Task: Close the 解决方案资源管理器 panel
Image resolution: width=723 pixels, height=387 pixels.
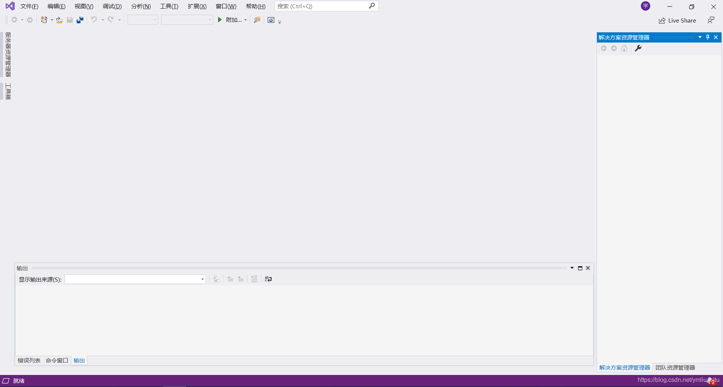Action: coord(716,37)
